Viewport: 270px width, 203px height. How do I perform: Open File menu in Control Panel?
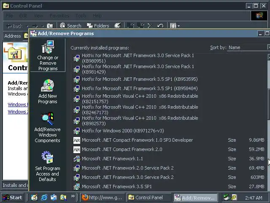pos(9,16)
